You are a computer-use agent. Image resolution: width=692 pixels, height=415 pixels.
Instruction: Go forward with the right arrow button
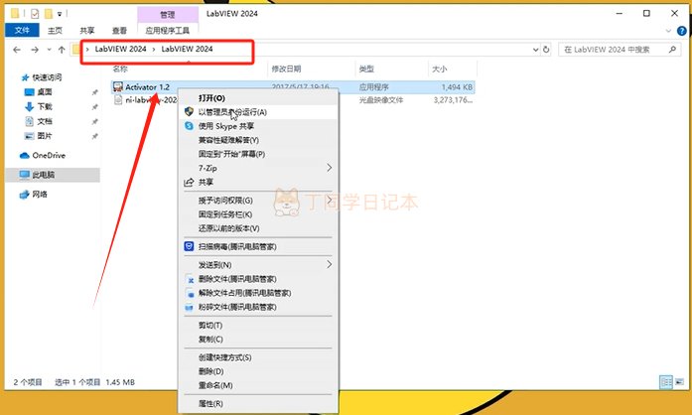pyautogui.click(x=35, y=50)
